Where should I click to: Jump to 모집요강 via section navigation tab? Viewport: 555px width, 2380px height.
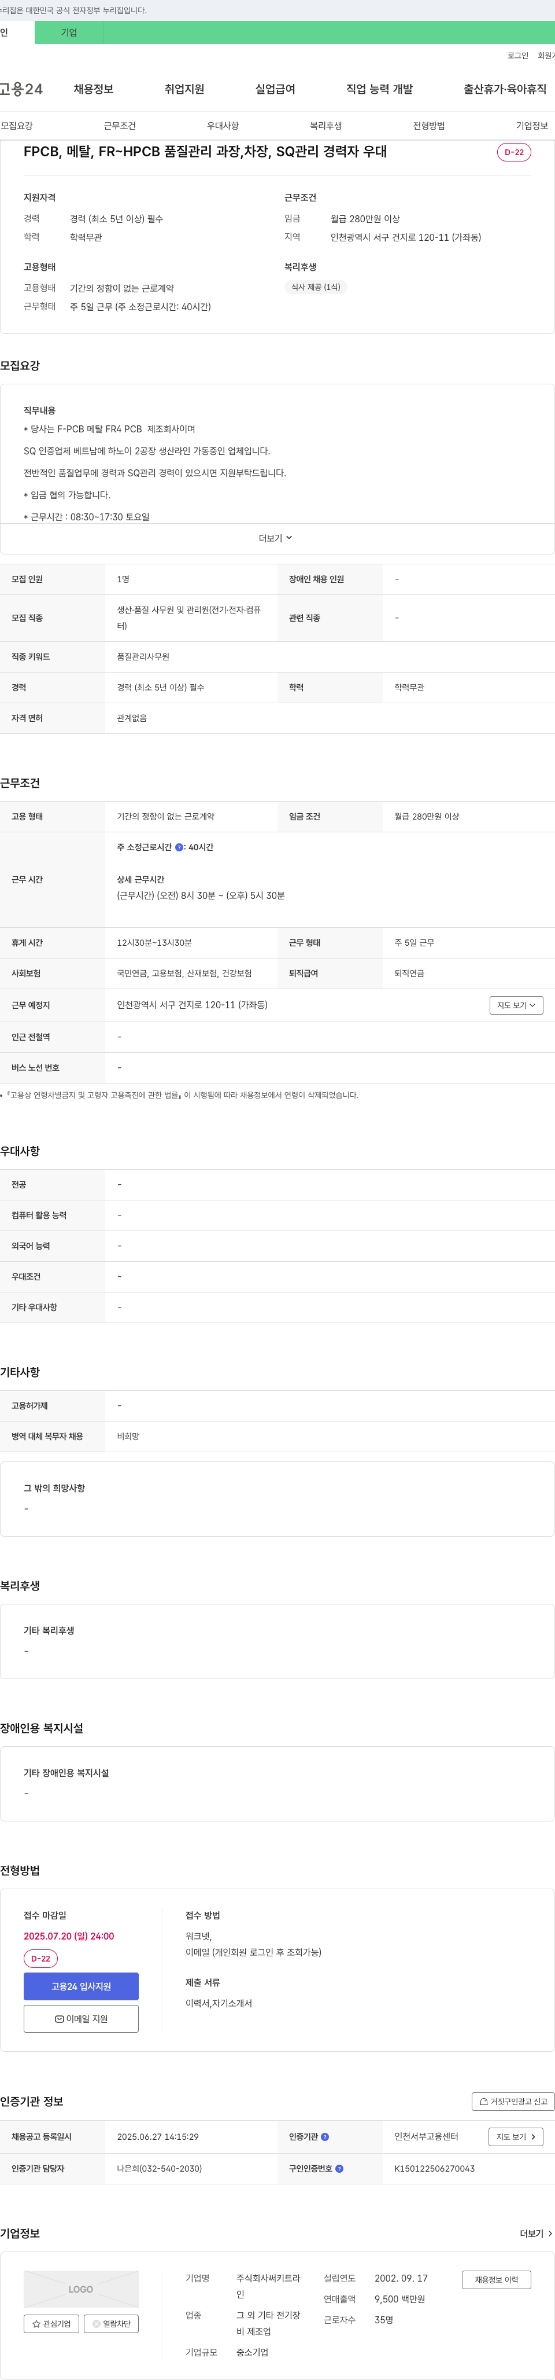[17, 126]
